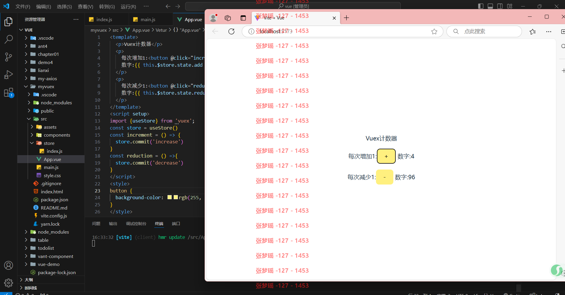
Task: Open the customize layout icon
Action: 510,6
